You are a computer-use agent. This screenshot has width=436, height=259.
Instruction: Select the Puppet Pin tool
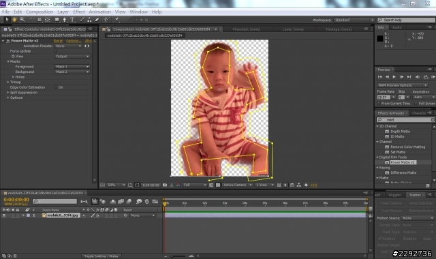pos(116,20)
